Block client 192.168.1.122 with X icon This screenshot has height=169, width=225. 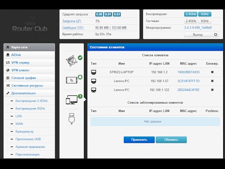click(x=212, y=90)
